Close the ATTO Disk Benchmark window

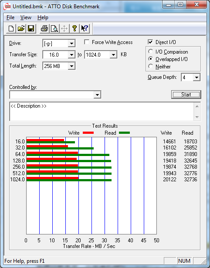click(x=196, y=5)
